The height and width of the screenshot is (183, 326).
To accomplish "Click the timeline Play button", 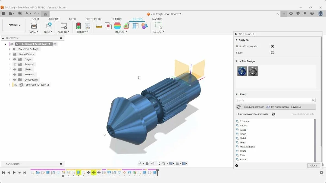I will (x=14, y=173).
